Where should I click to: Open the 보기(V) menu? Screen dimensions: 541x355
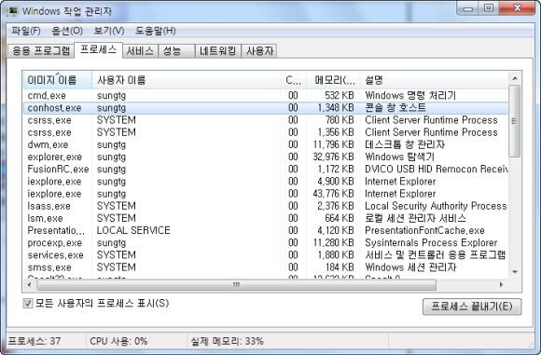click(109, 31)
